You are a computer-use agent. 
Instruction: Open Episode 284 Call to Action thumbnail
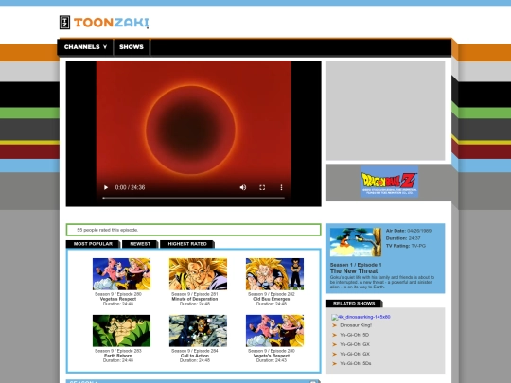[198, 331]
